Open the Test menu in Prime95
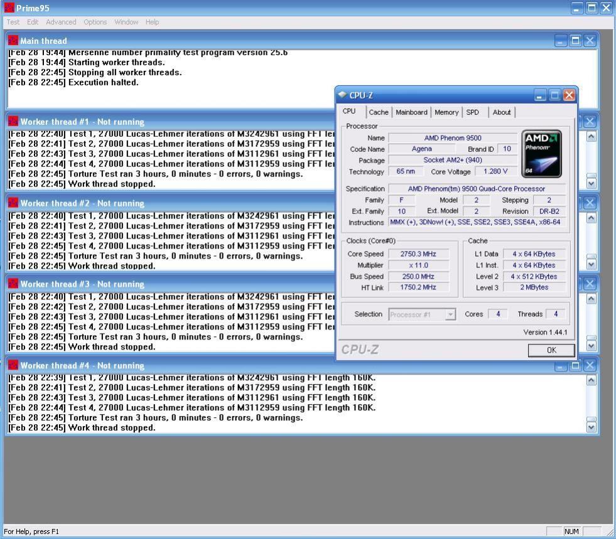The image size is (616, 539). (x=13, y=22)
